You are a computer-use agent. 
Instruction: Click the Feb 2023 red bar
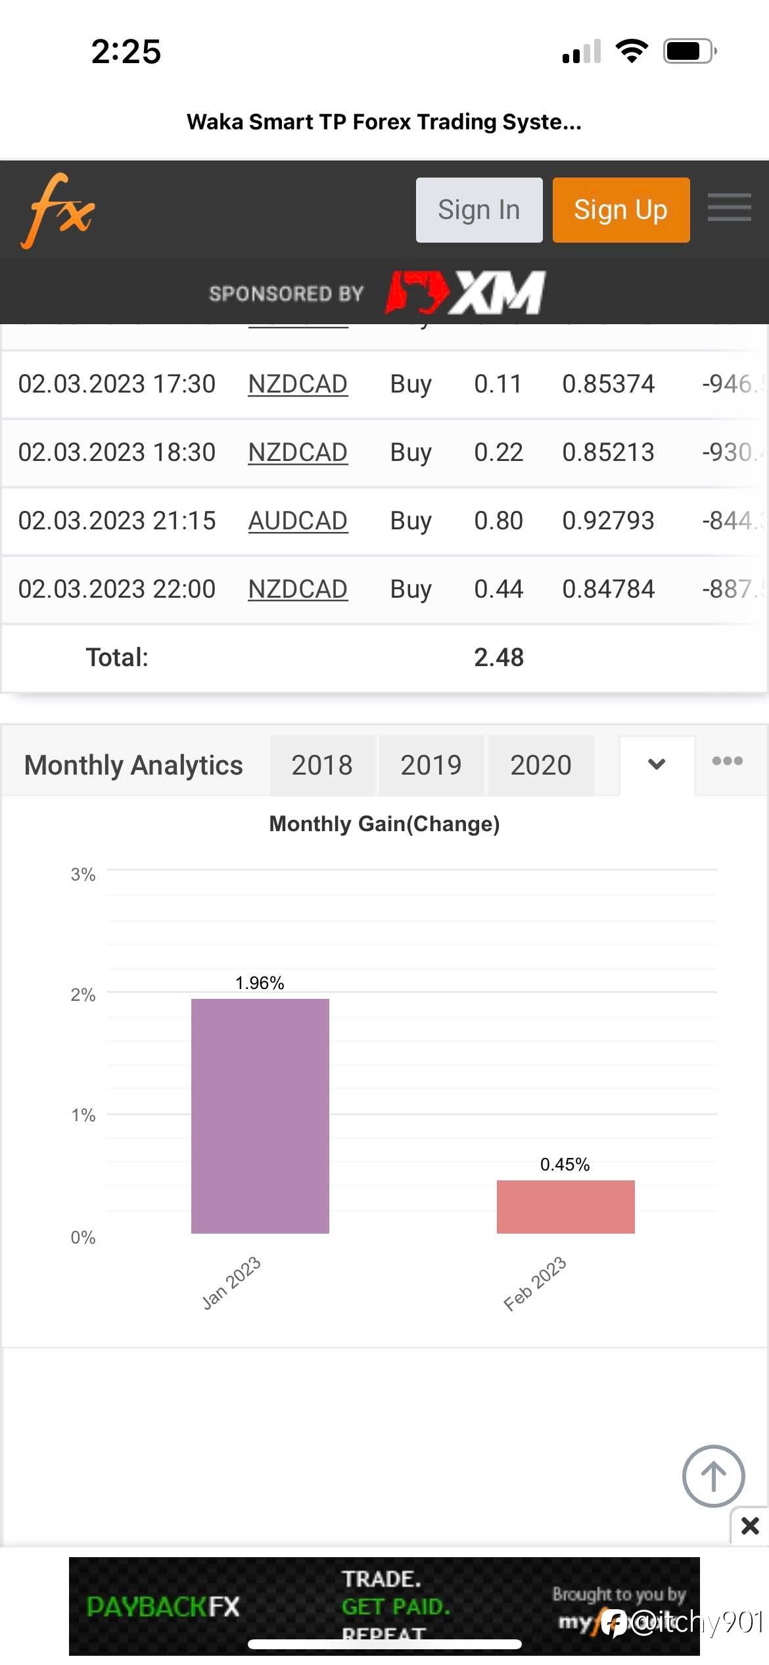point(565,1206)
